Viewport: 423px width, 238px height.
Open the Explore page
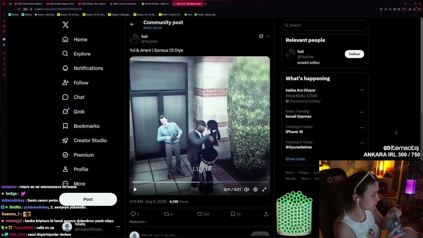pyautogui.click(x=76, y=54)
